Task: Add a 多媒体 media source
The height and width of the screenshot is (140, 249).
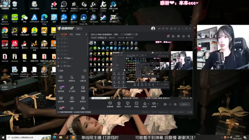Action: (136, 105)
